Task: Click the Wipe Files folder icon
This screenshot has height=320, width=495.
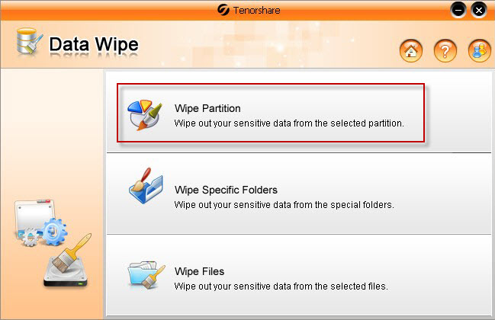Action: [x=145, y=275]
